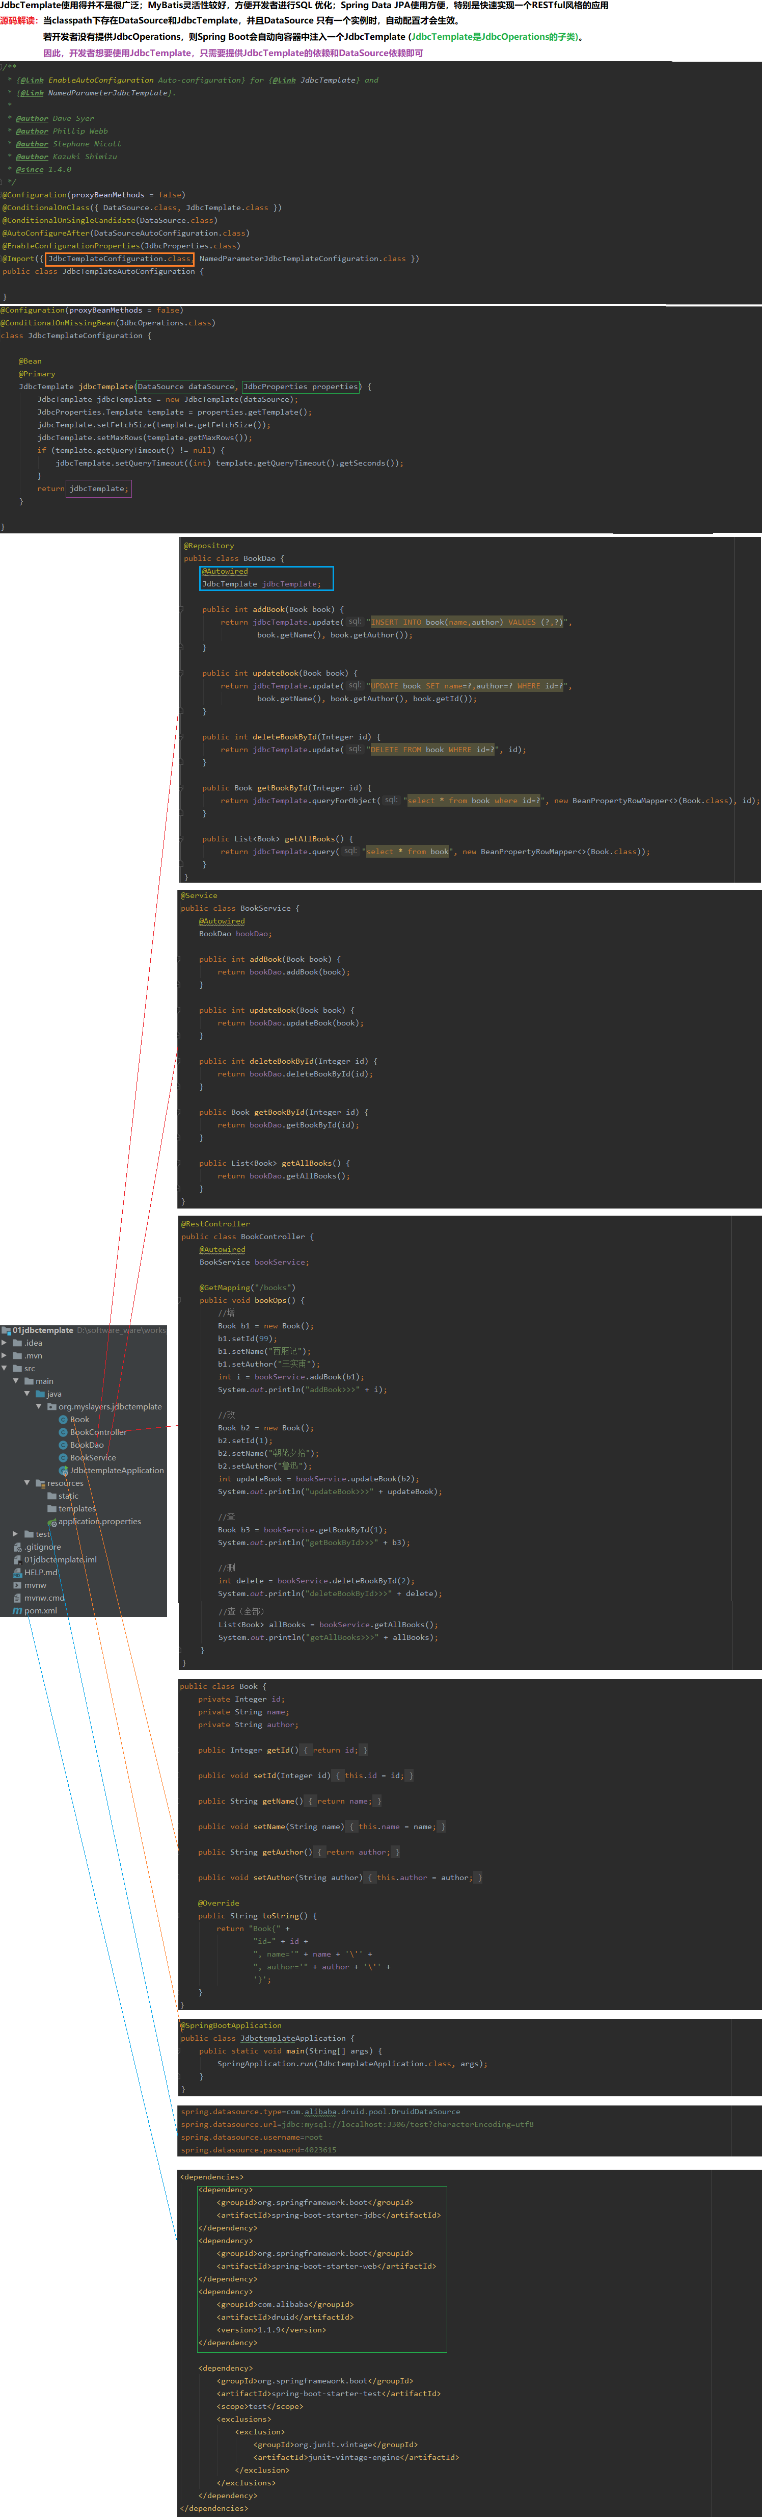Viewport: 762px width, 2518px height.
Task: Collapse the org.myslayers.jdbctemplate package arrow
Action: click(39, 1406)
